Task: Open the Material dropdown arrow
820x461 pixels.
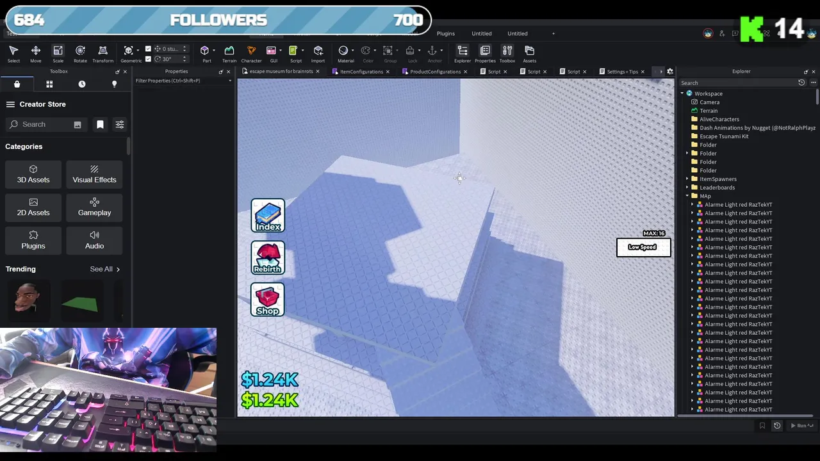Action: [x=352, y=51]
